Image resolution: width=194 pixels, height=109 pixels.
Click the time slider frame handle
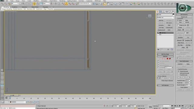[x=12, y=95]
